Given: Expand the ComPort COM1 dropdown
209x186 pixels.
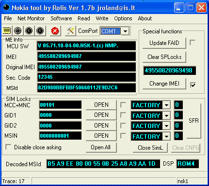Looking at the screenshot, I should tap(125, 31).
